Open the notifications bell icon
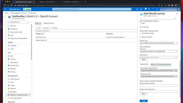This screenshot has height=103, width=183. click(x=145, y=9)
